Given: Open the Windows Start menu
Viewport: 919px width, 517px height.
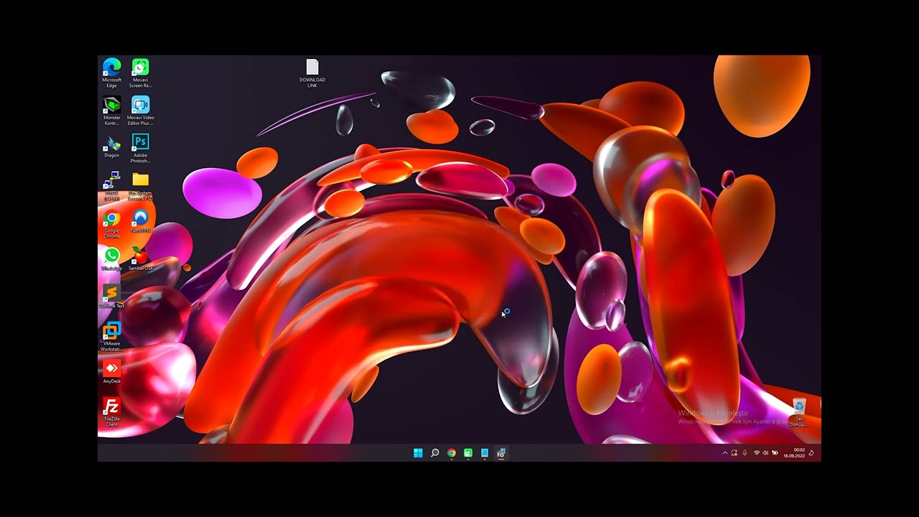Looking at the screenshot, I should 418,453.
